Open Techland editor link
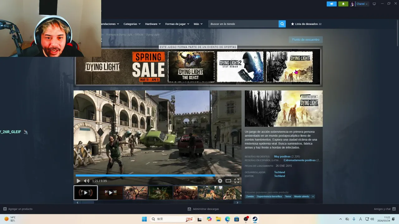Image resolution: width=399 pixels, height=224 pixels. pyautogui.click(x=280, y=176)
